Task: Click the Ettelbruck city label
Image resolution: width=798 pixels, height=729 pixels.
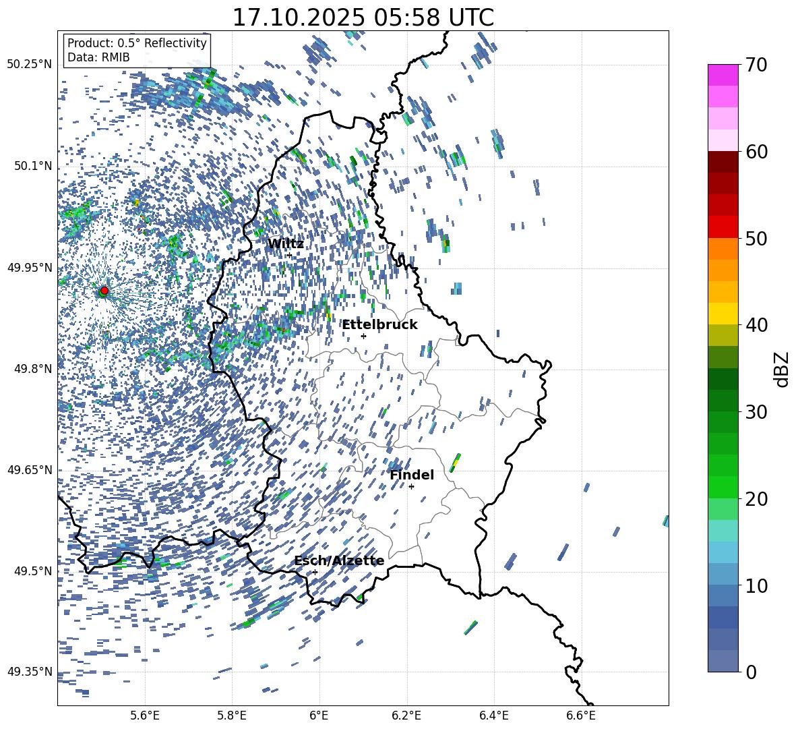Action: [379, 324]
